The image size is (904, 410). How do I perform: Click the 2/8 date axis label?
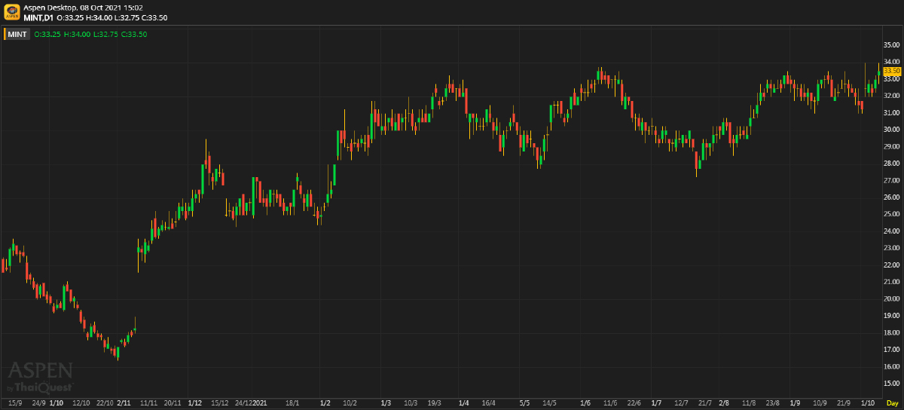[725, 403]
